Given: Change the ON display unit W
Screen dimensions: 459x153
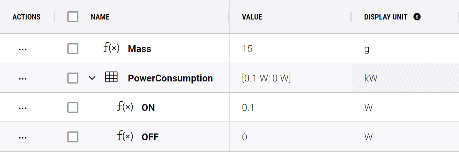Looking at the screenshot, I should click(405, 107).
